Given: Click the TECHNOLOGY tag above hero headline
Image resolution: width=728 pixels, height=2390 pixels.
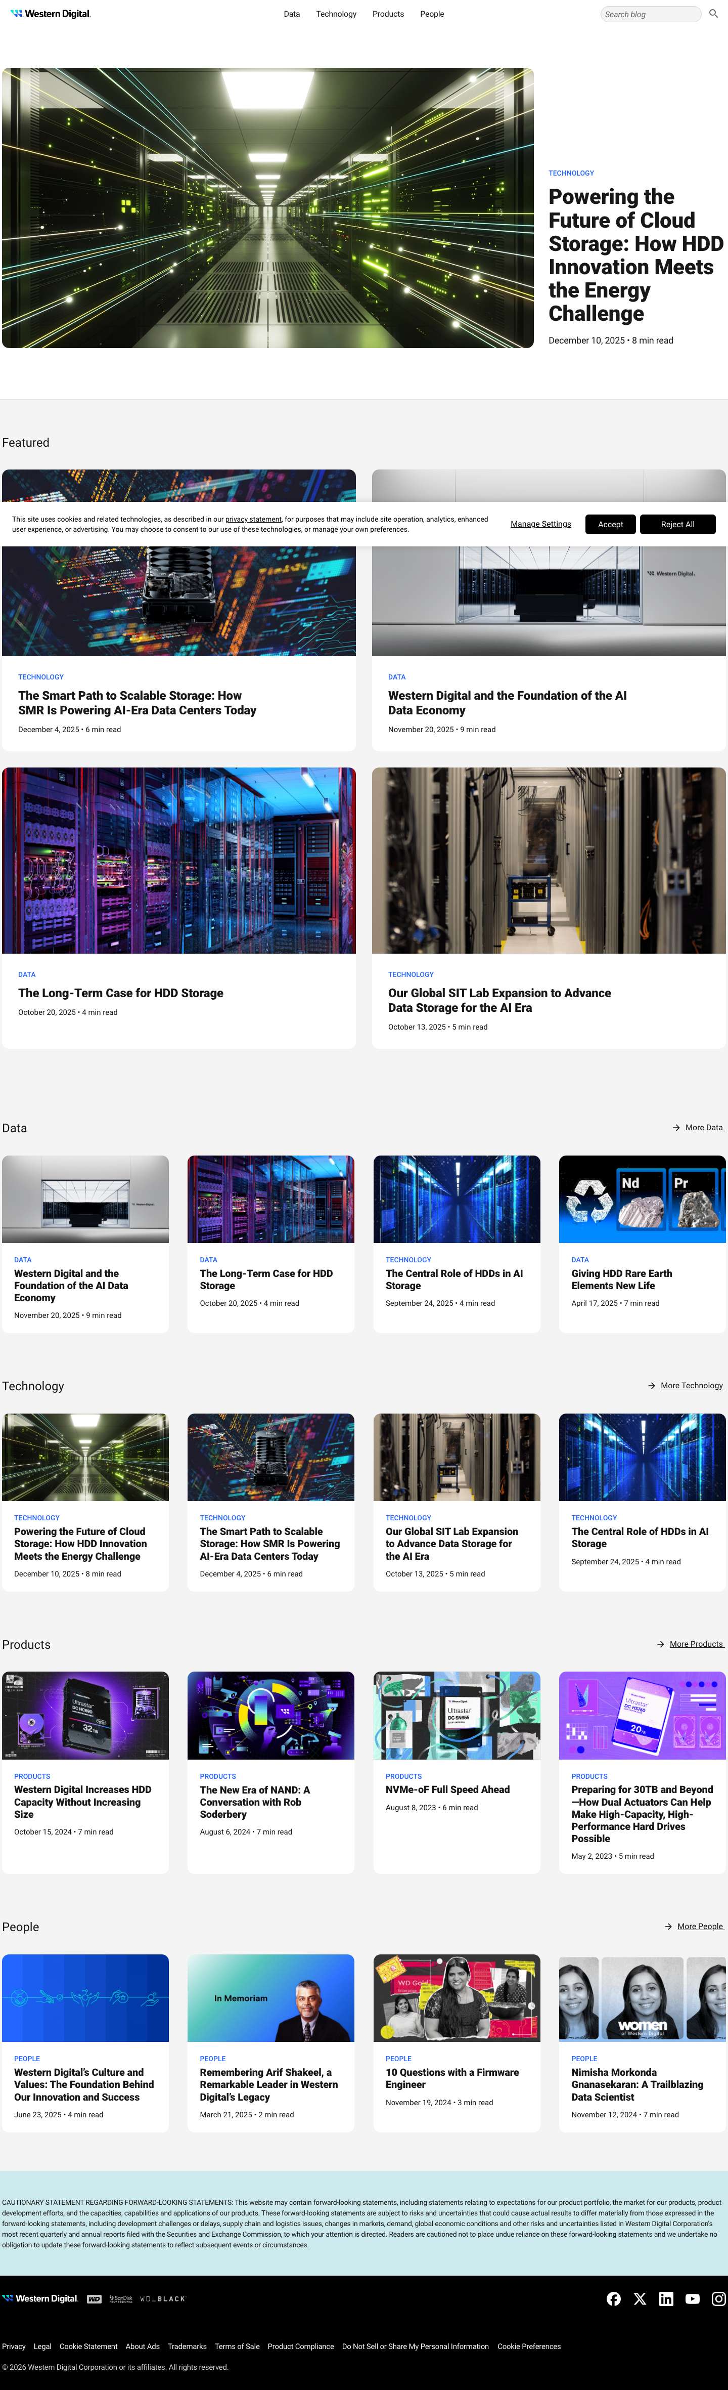Looking at the screenshot, I should click(571, 173).
